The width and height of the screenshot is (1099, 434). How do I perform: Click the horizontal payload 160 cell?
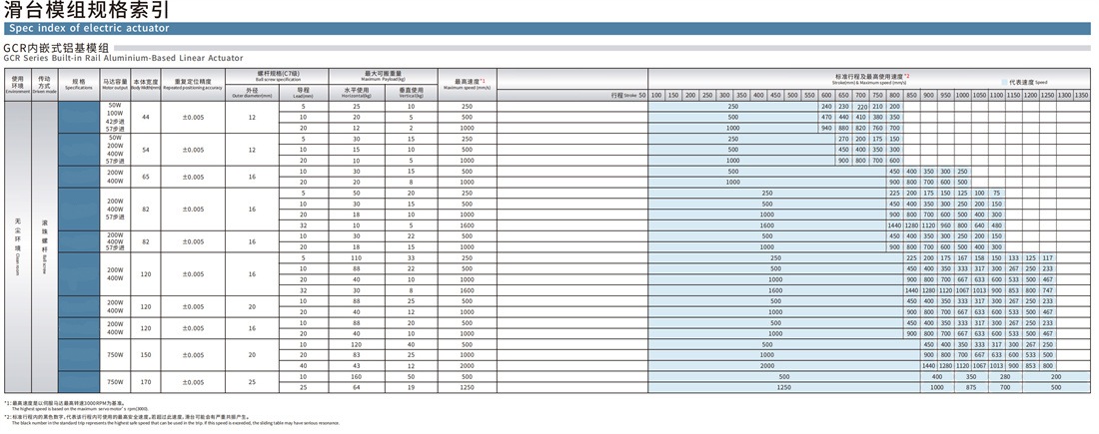coord(357,376)
